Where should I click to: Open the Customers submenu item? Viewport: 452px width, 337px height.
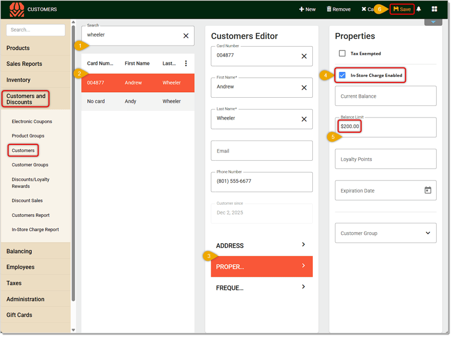pos(23,150)
